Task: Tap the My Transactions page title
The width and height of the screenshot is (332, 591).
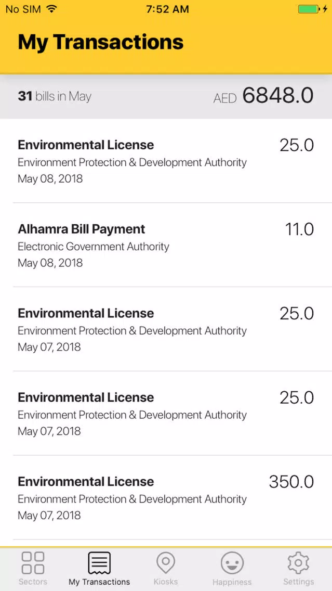Action: point(100,42)
